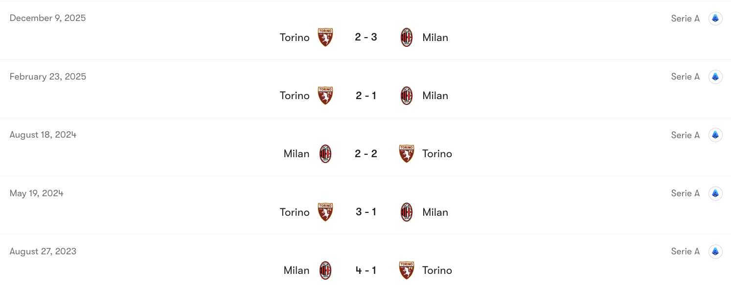The height and width of the screenshot is (288, 731).
Task: Click the Milan team name in the 2-2 match
Action: pos(296,153)
